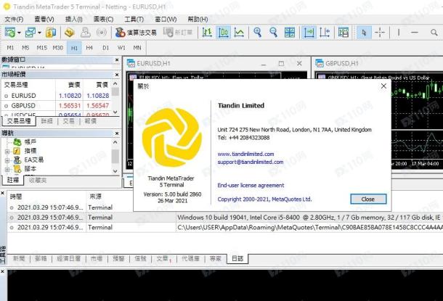Switch chart to bar chart icon

[207, 33]
